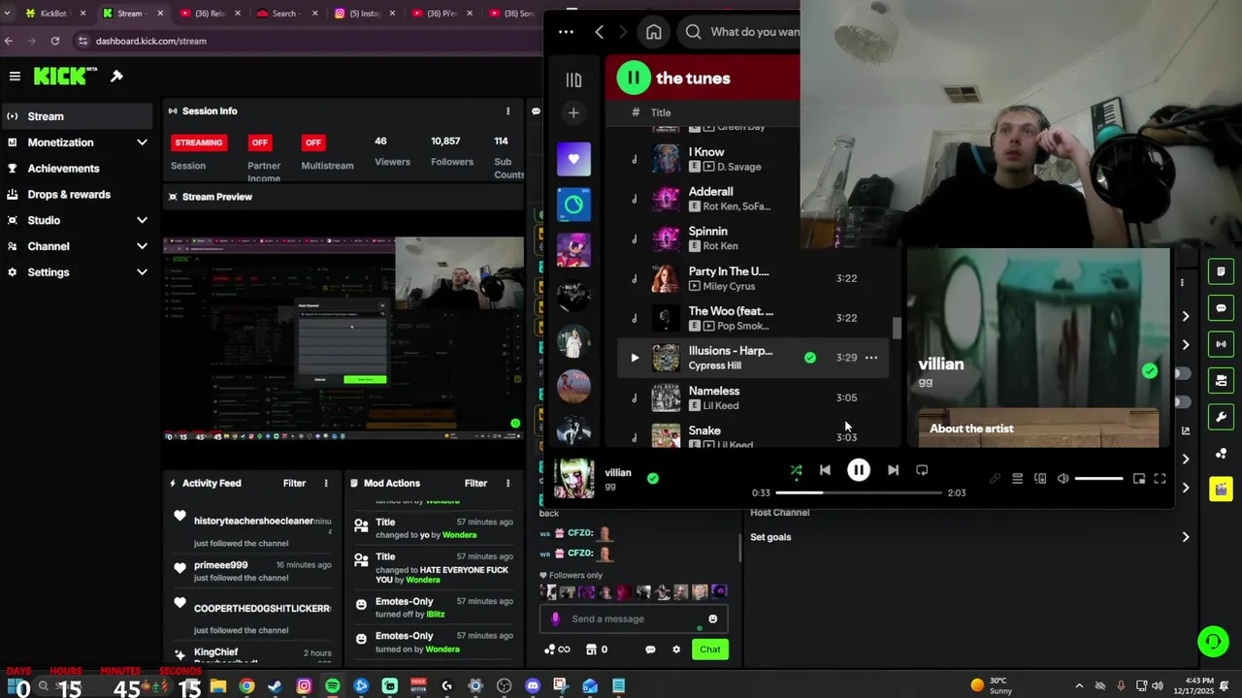
Task: Open Mod Actions three-dot options
Action: click(x=507, y=483)
